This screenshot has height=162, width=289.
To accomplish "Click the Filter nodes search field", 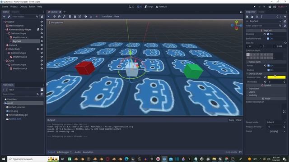I will (25, 17).
